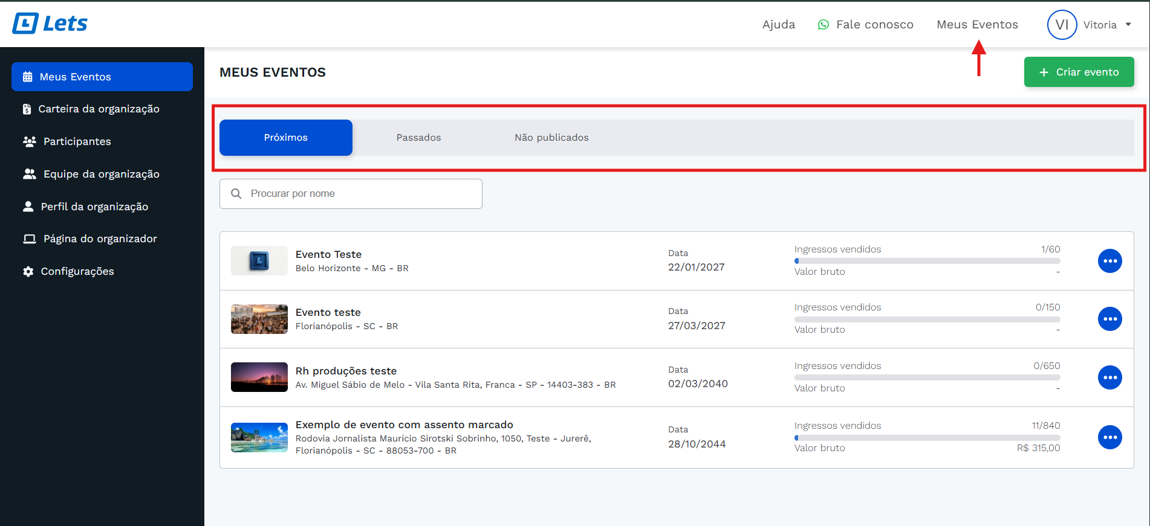Image resolution: width=1150 pixels, height=526 pixels.
Task: Select the Próximos tab
Action: [x=285, y=138]
